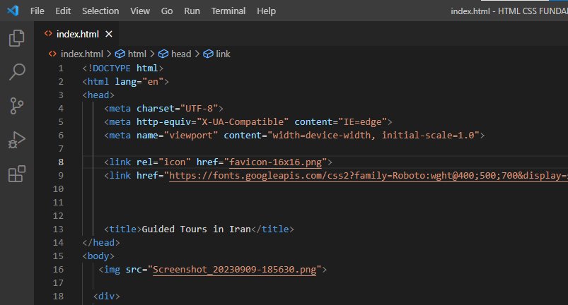
Task: Click the "viewport" name value
Action: click(x=191, y=135)
